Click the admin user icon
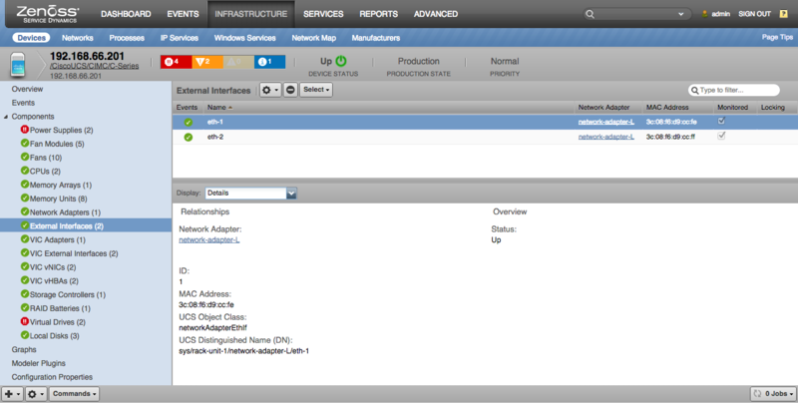The image size is (798, 404). pyautogui.click(x=705, y=14)
